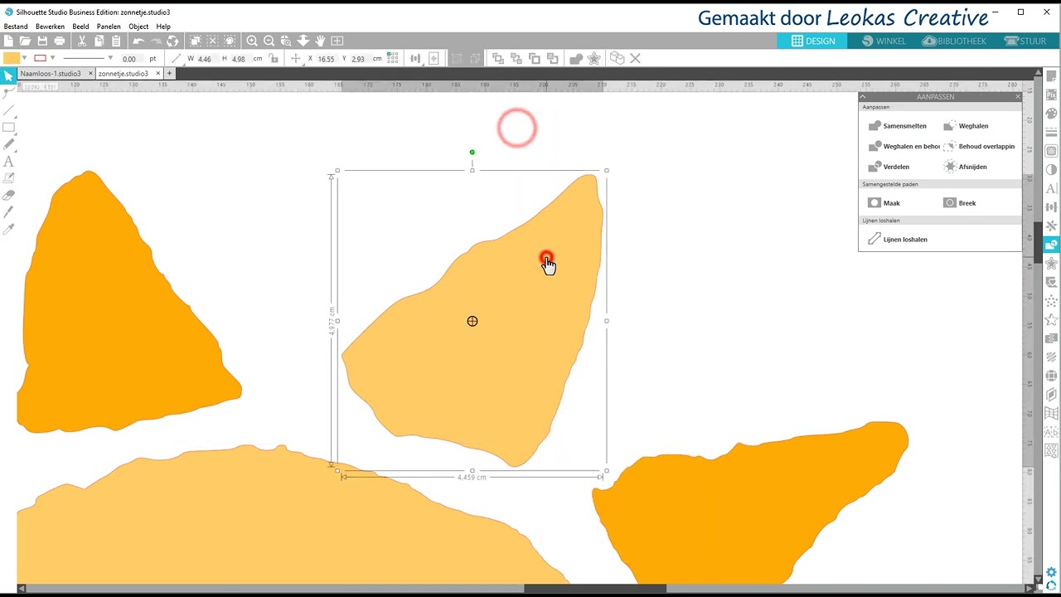Edit the height H value field
This screenshot has width=1061, height=597.
coord(240,59)
